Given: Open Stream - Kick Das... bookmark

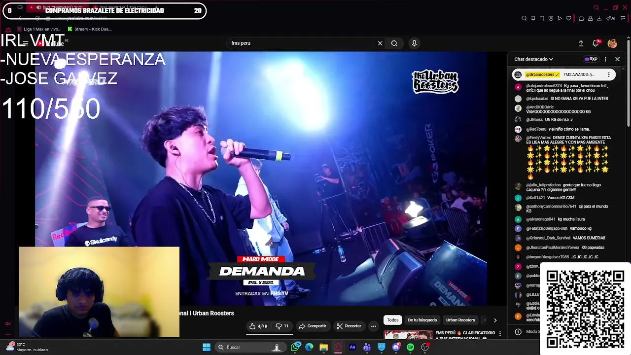Looking at the screenshot, I should (90, 29).
